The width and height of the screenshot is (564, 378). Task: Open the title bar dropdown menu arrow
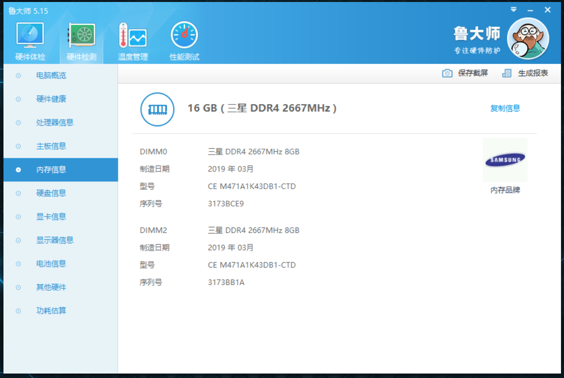point(513,10)
